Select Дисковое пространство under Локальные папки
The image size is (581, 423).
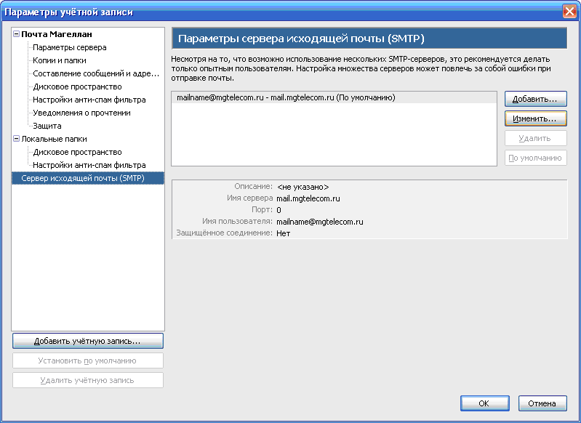[77, 152]
